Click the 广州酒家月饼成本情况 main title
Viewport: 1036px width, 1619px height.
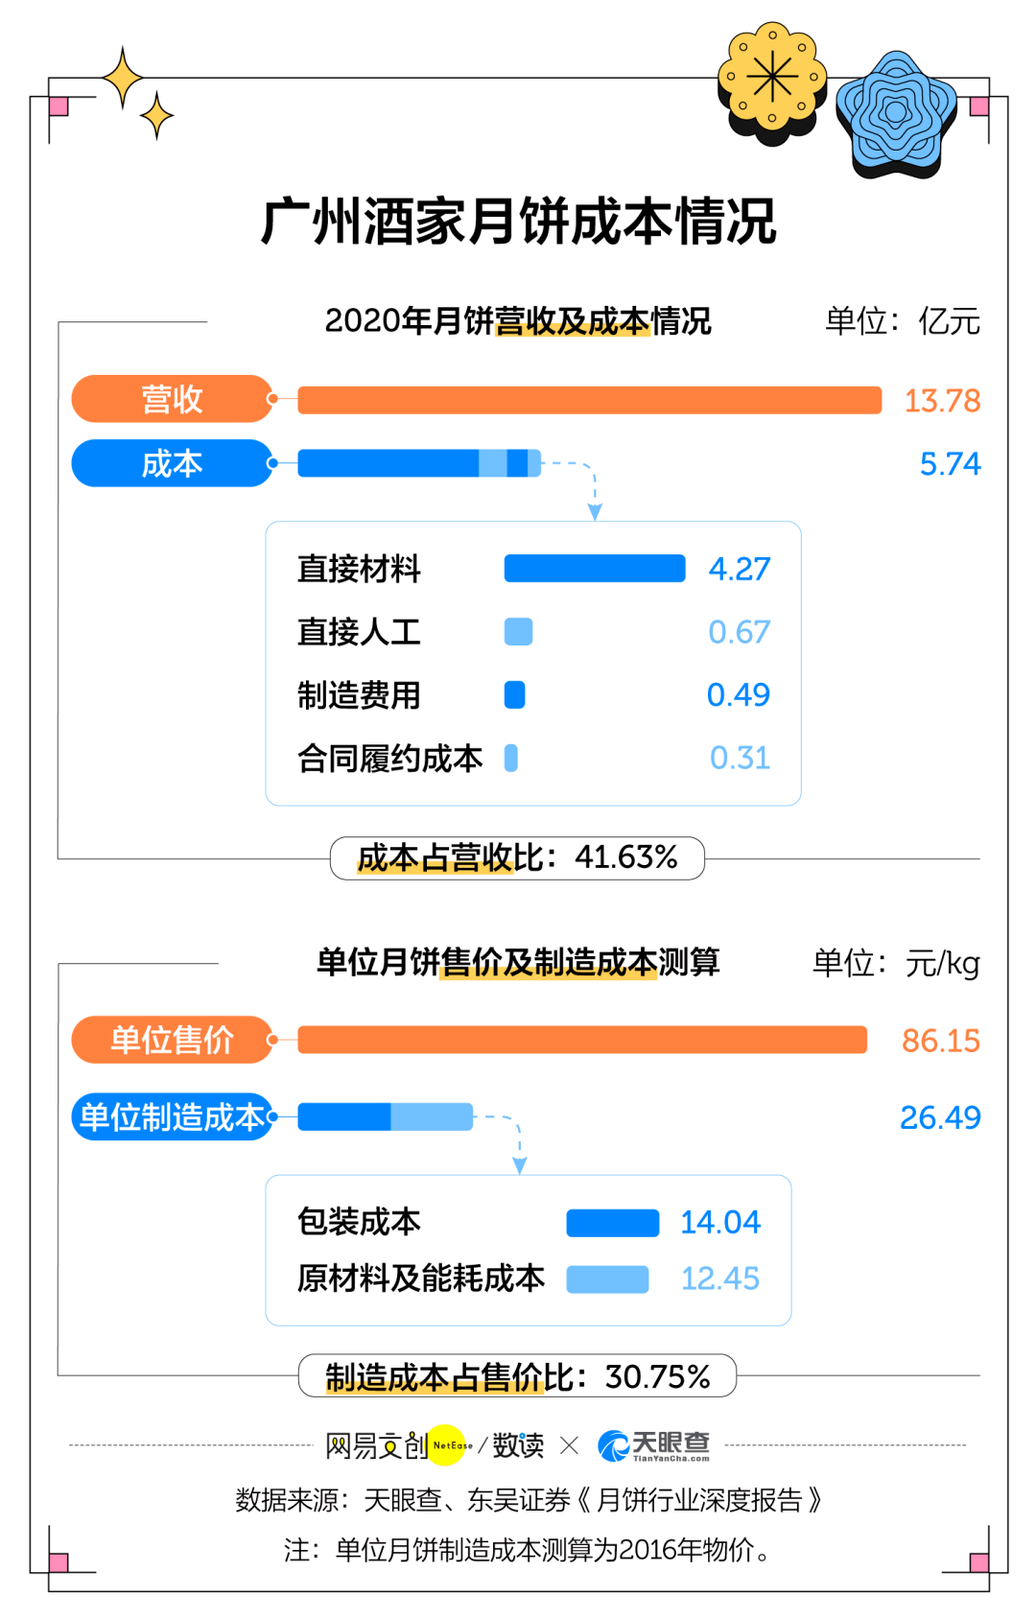[x=518, y=222]
